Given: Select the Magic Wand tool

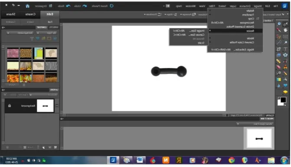Looking at the screenshot, I should pyautogui.click(x=285, y=42).
